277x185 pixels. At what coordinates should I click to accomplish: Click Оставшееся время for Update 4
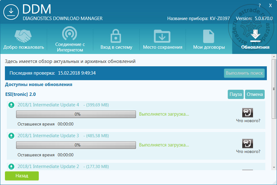[x=36, y=124]
